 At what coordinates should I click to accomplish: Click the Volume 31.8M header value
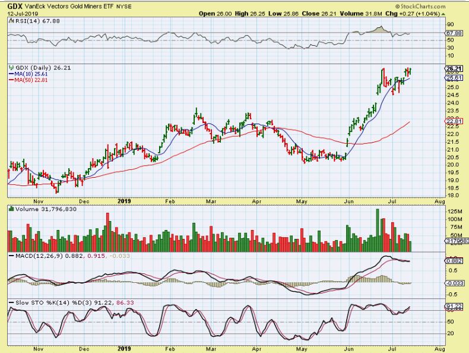361,14
